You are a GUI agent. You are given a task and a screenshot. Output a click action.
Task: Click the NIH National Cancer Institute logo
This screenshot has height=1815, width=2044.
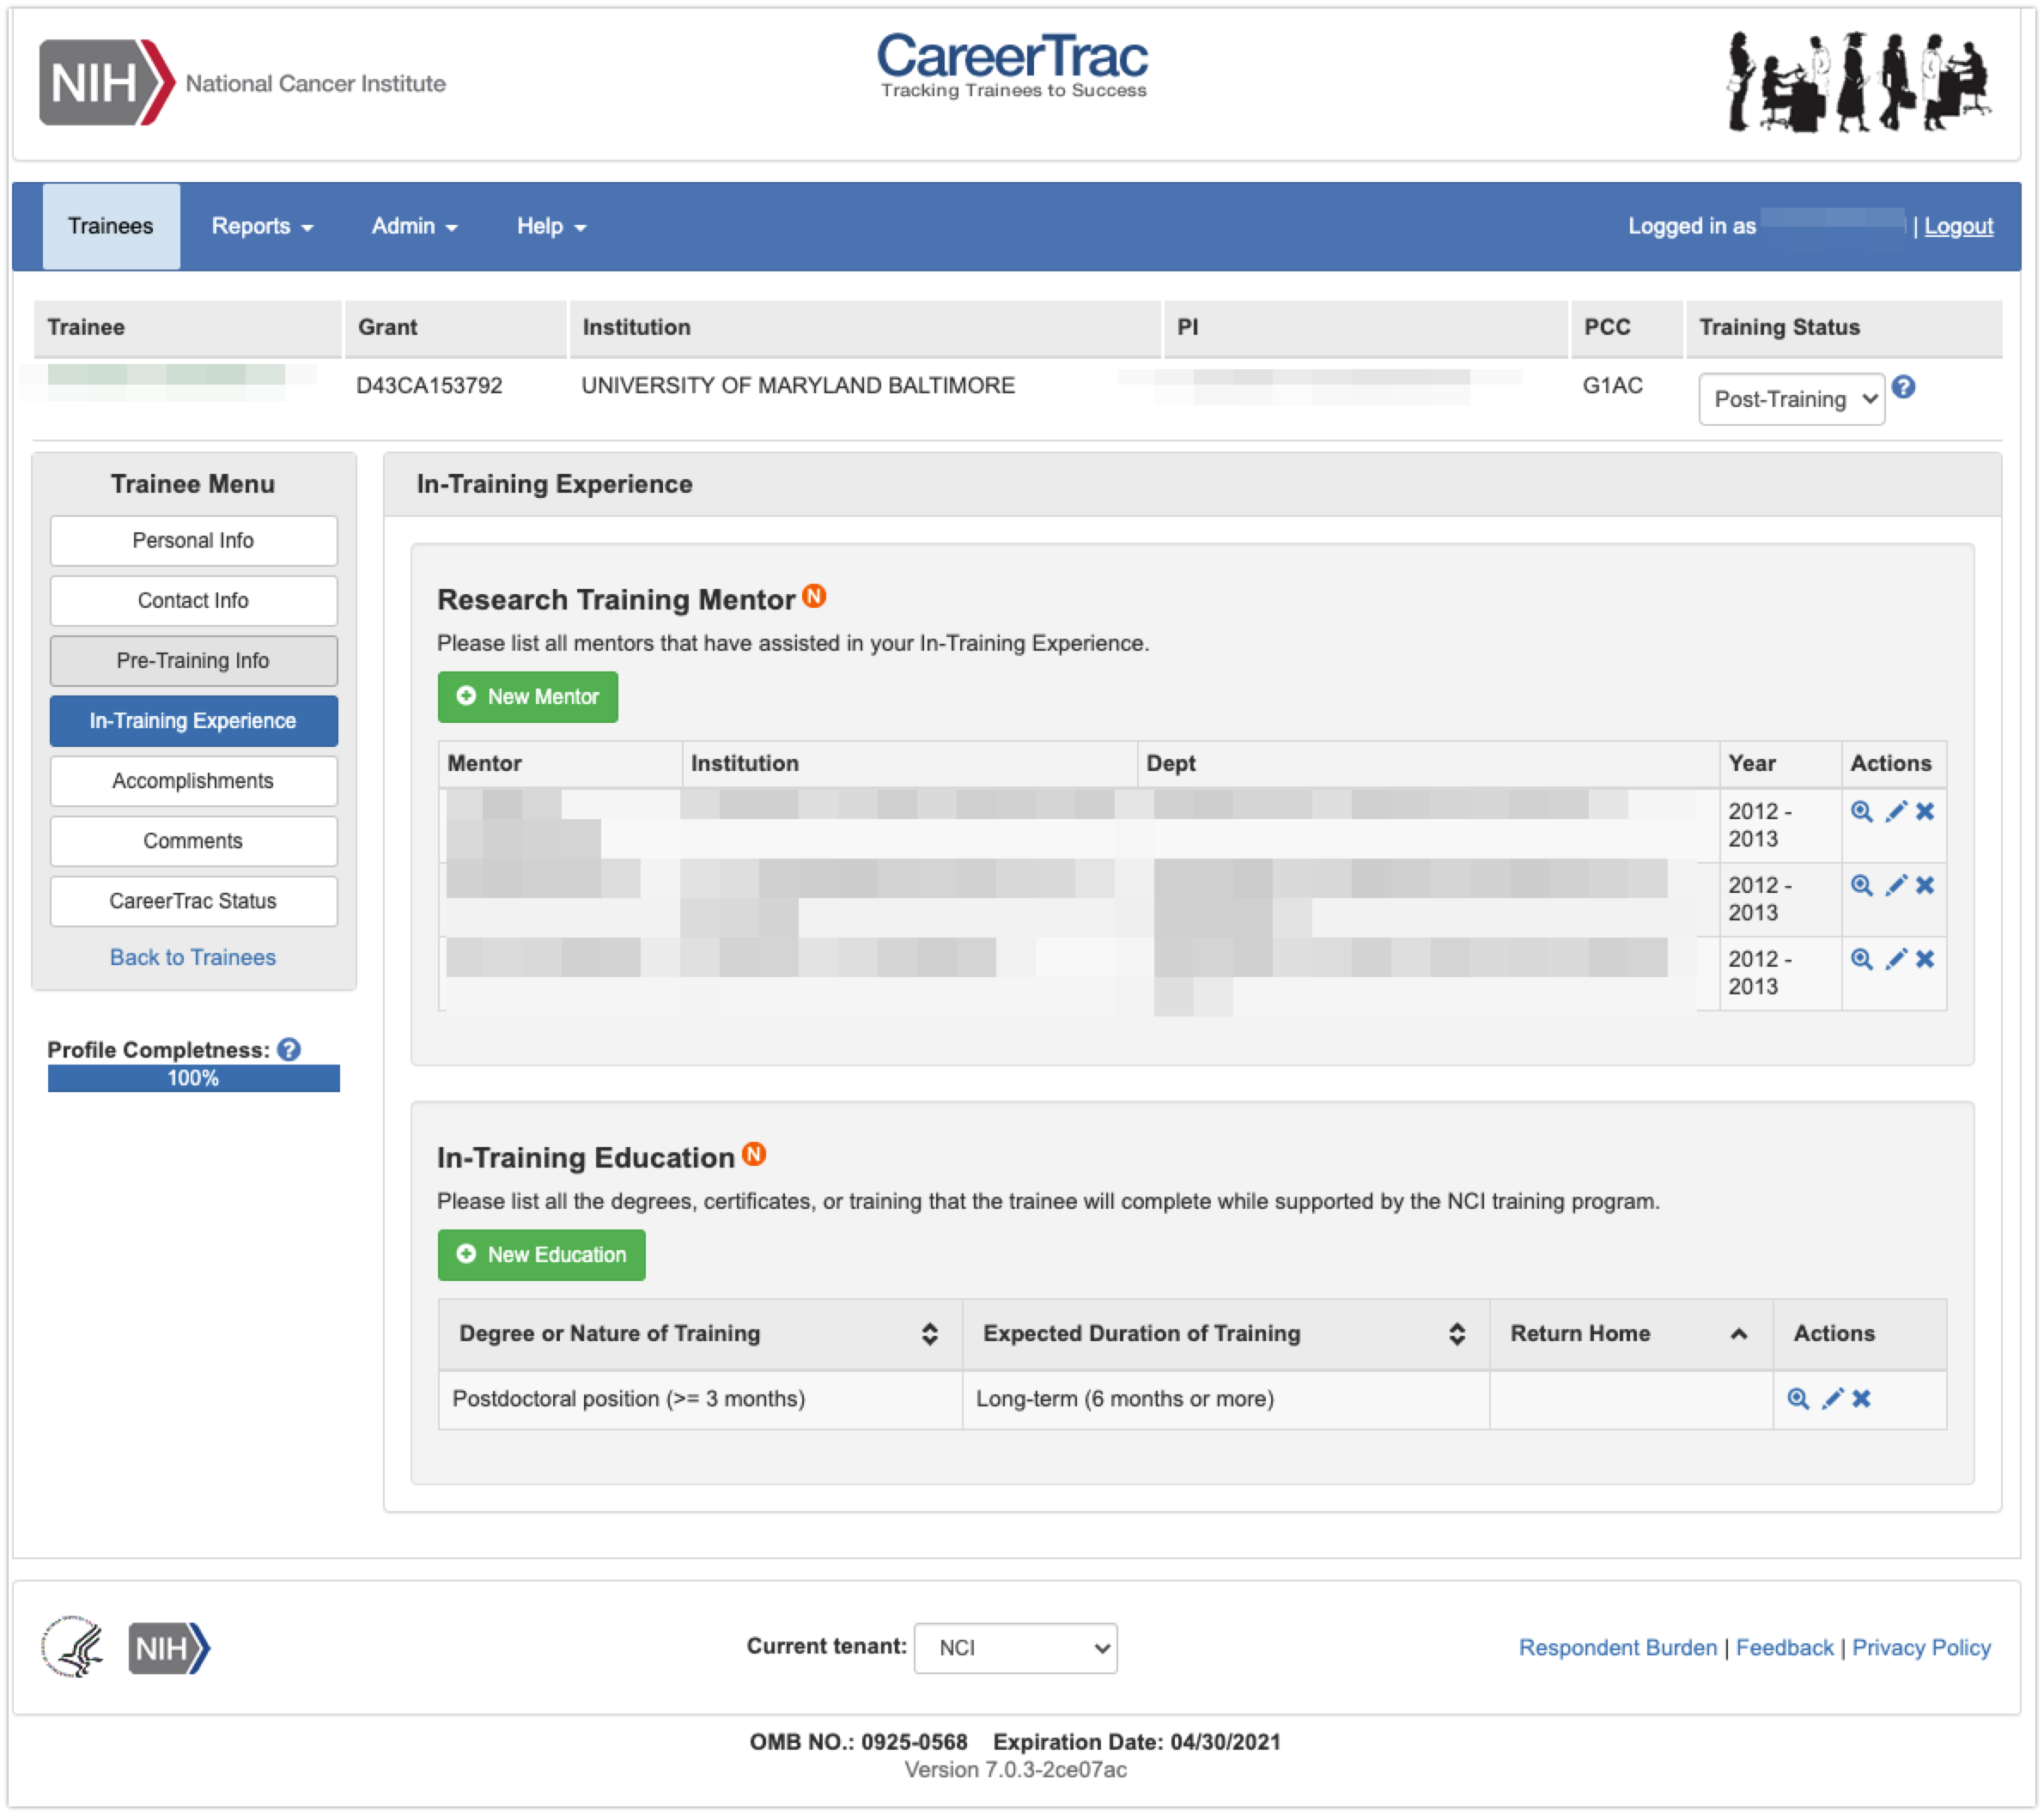click(243, 83)
